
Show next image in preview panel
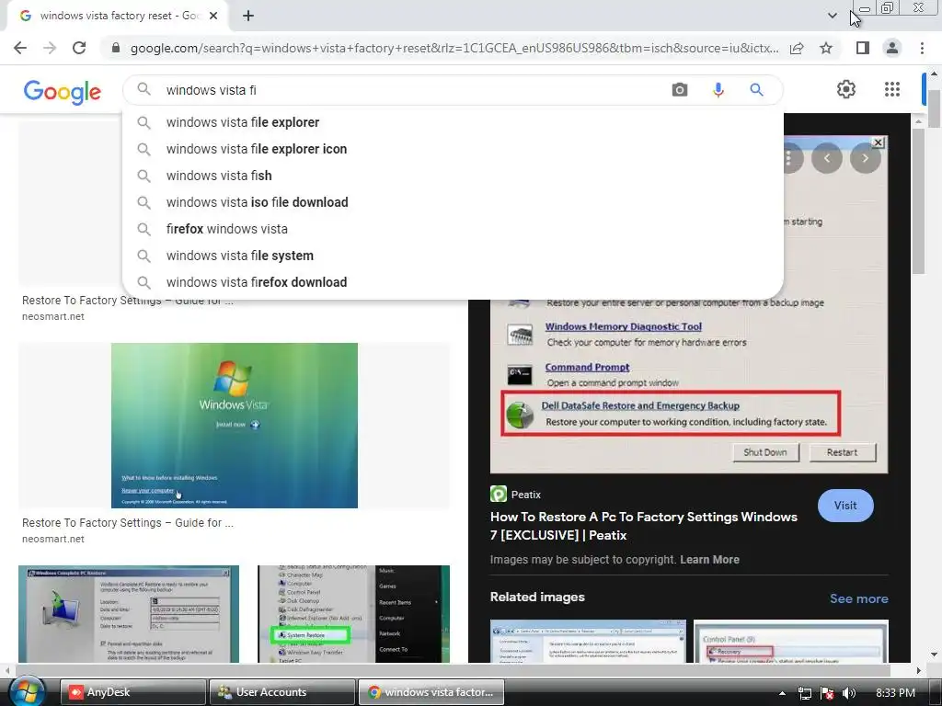click(x=865, y=158)
